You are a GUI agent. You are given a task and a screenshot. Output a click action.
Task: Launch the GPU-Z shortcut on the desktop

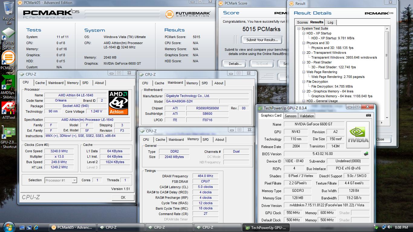point(8,137)
